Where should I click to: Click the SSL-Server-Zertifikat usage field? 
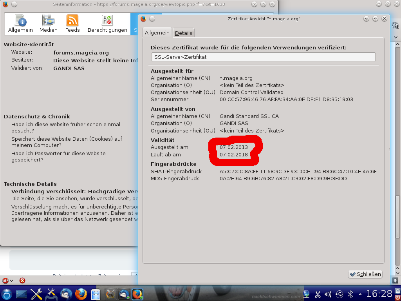[264, 57]
